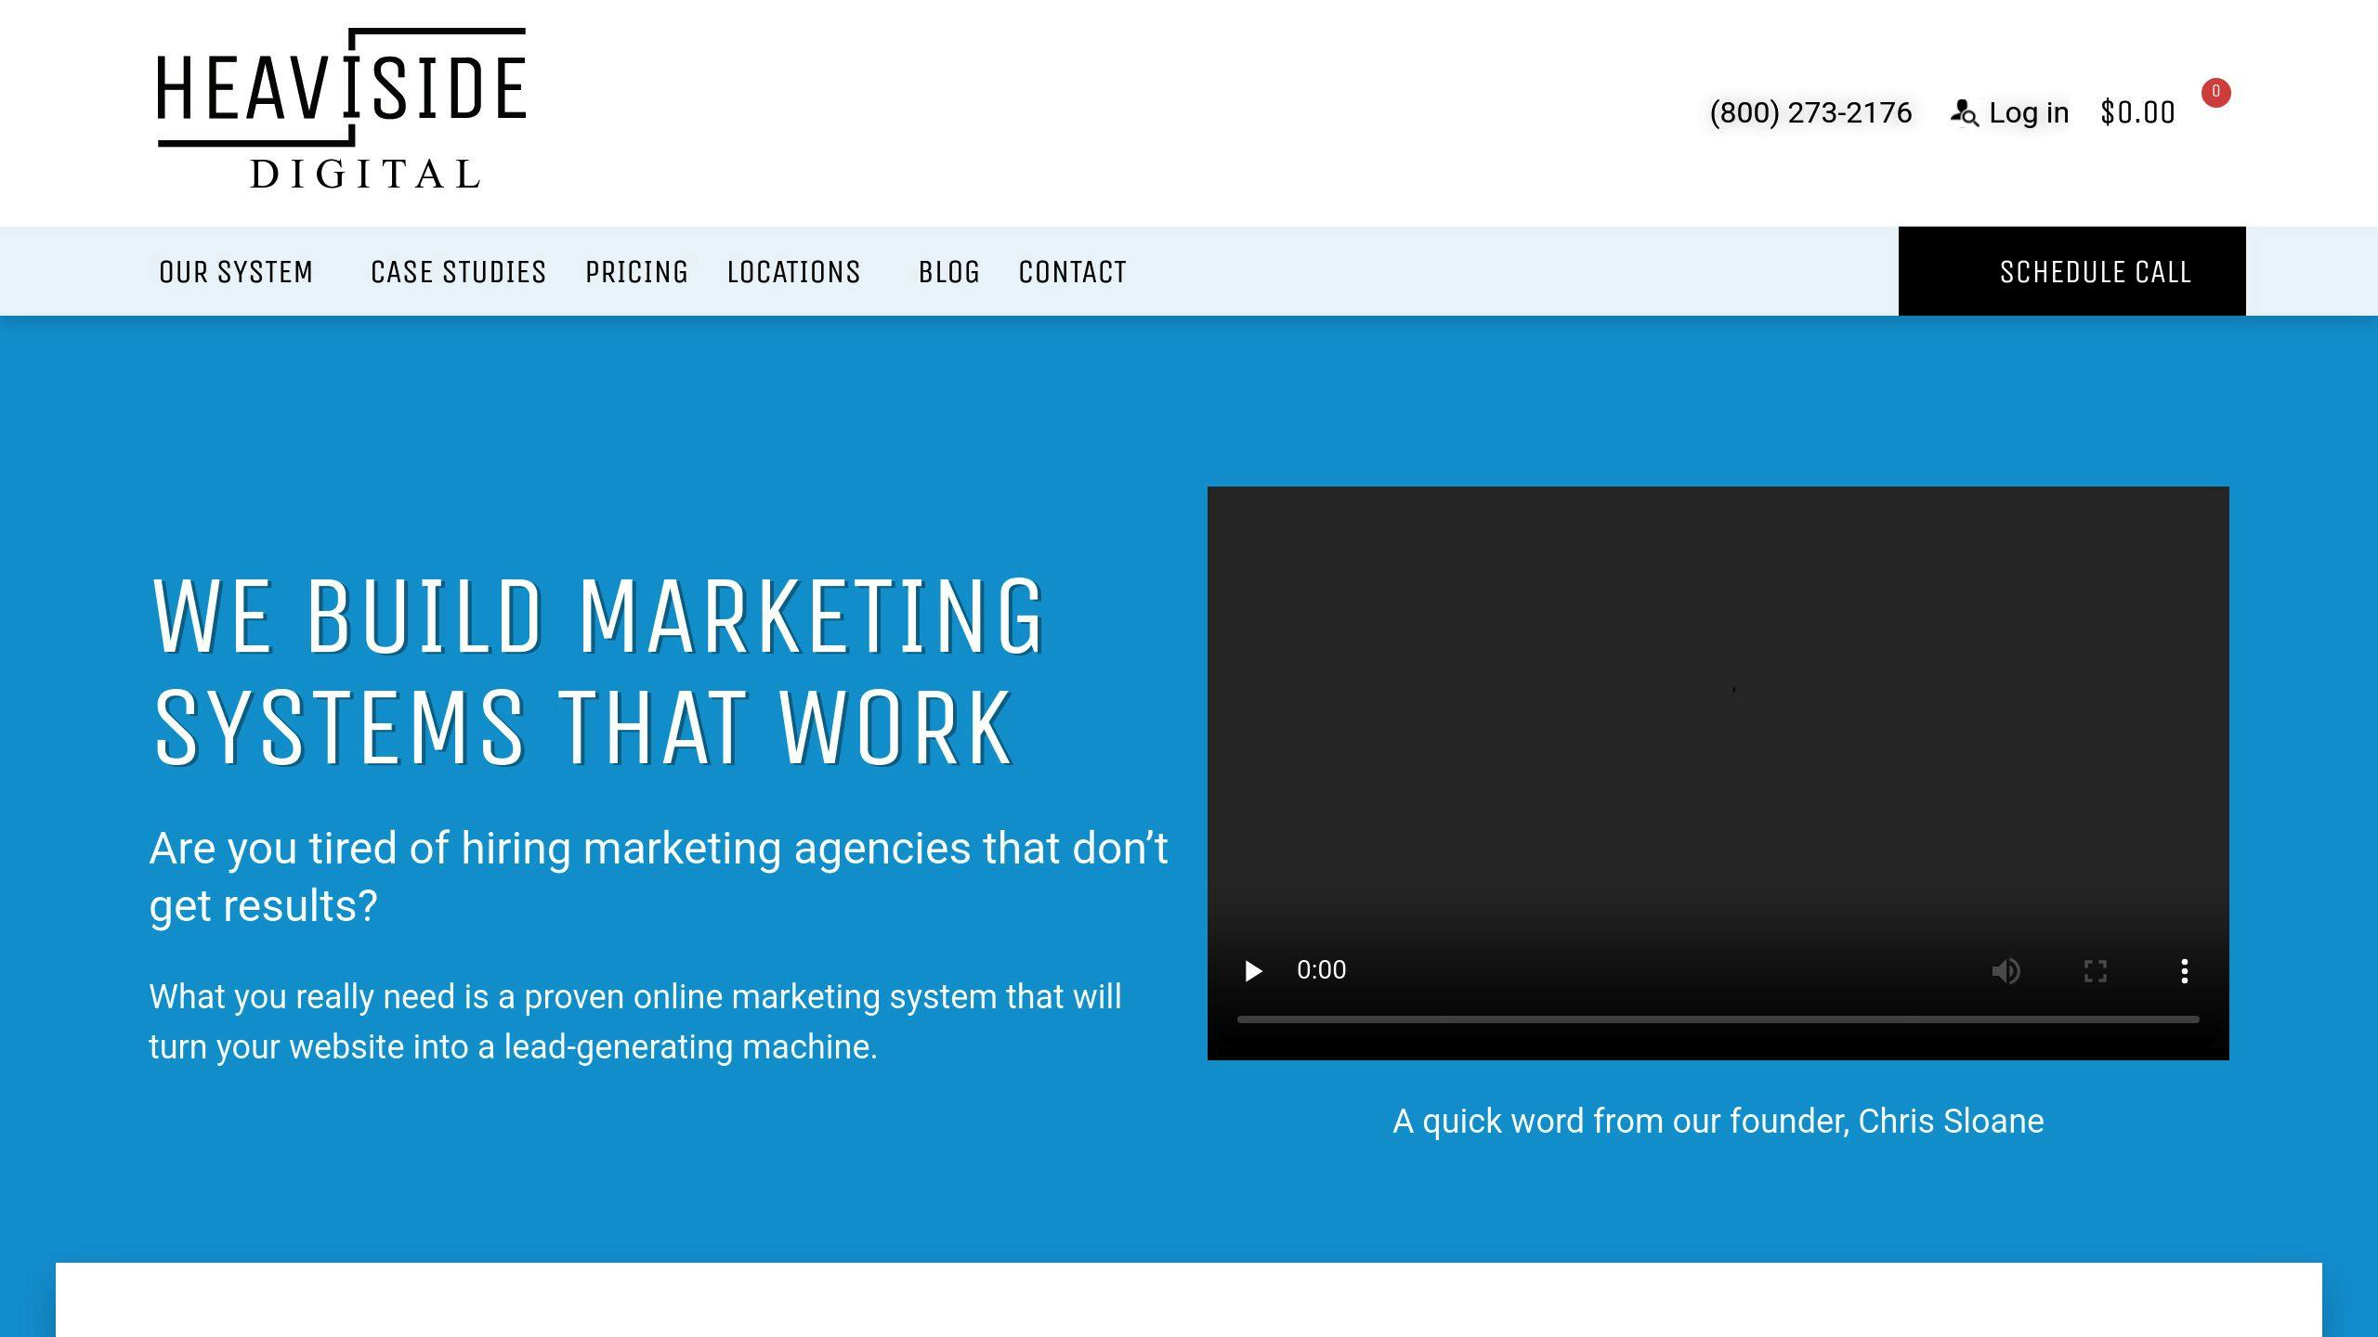Click the Schedule Call button

coord(2071,271)
